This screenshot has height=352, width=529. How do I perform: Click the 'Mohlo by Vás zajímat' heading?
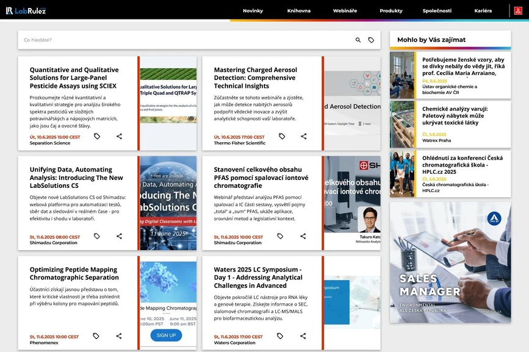pyautogui.click(x=431, y=40)
